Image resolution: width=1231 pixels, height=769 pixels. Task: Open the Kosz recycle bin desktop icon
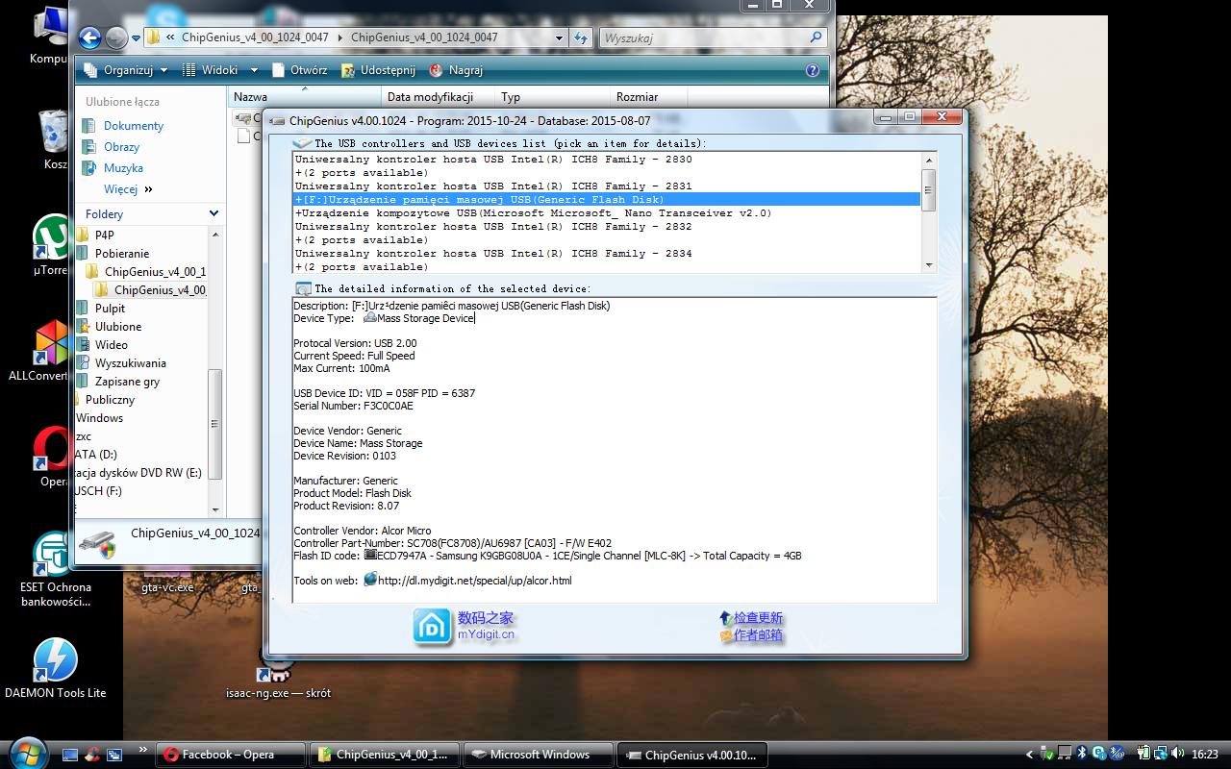point(53,139)
